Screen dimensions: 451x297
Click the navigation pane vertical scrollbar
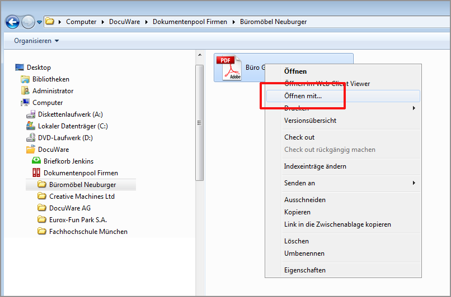(x=199, y=123)
